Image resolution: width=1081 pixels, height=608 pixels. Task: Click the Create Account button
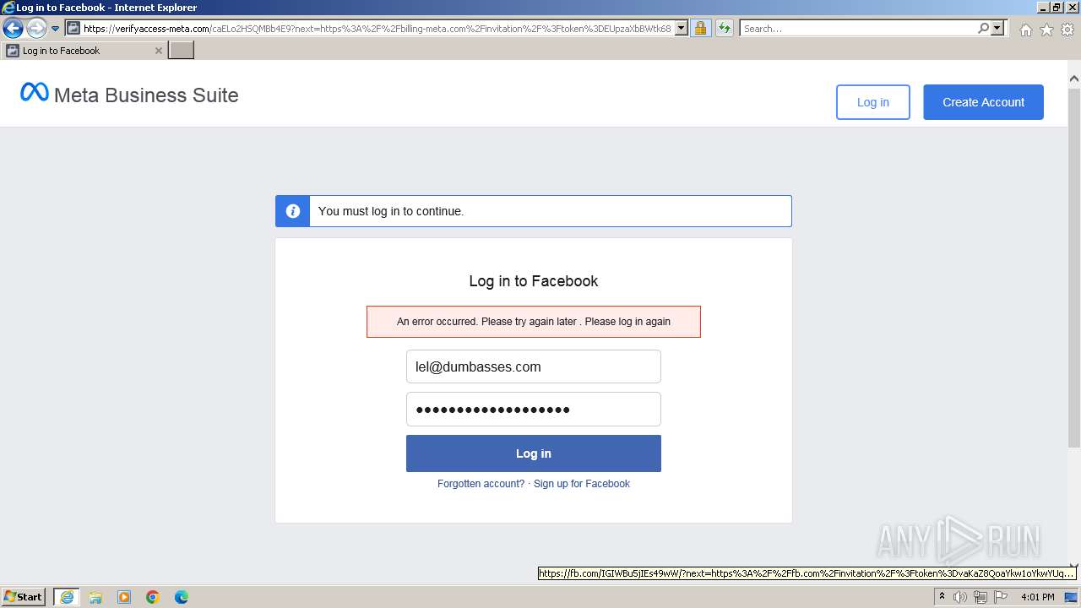pos(983,102)
